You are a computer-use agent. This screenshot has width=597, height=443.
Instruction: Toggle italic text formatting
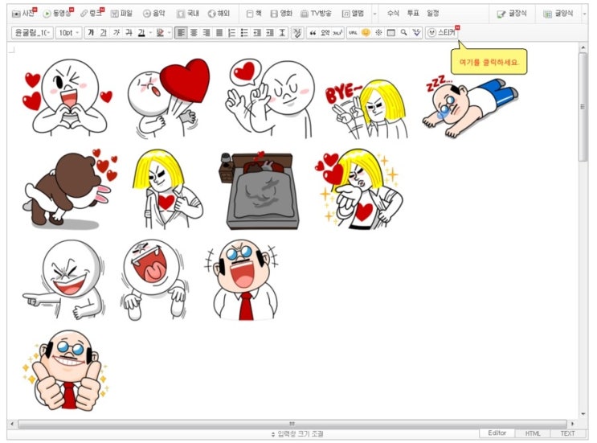[x=117, y=33]
